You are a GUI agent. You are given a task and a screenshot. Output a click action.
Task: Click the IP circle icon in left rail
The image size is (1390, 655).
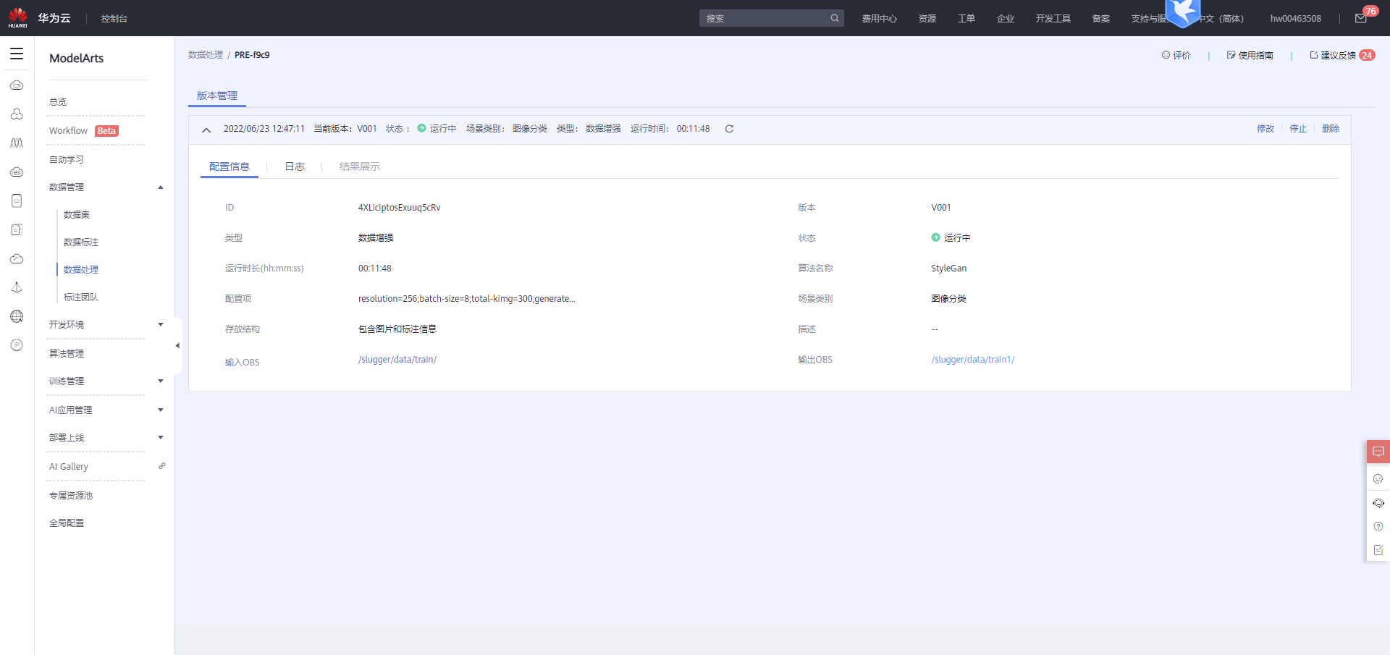pyautogui.click(x=17, y=345)
